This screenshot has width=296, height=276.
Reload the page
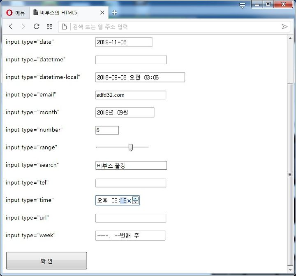[36, 26]
